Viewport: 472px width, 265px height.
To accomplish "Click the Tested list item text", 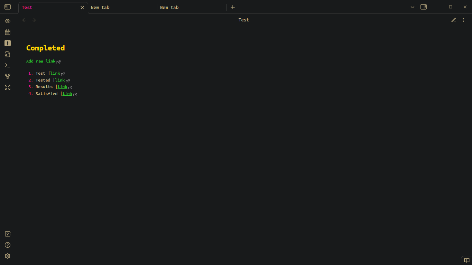I will pyautogui.click(x=43, y=80).
